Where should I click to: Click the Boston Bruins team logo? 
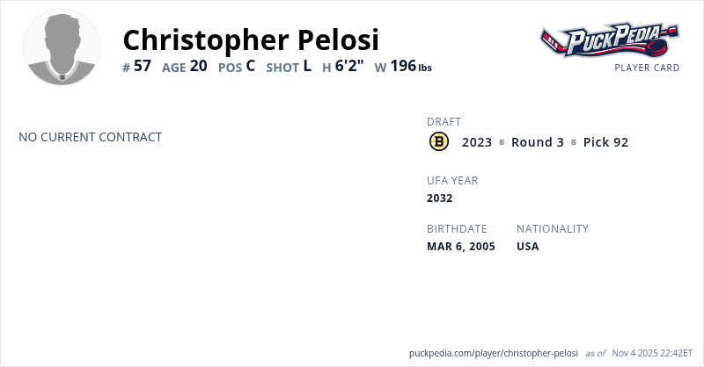click(438, 141)
